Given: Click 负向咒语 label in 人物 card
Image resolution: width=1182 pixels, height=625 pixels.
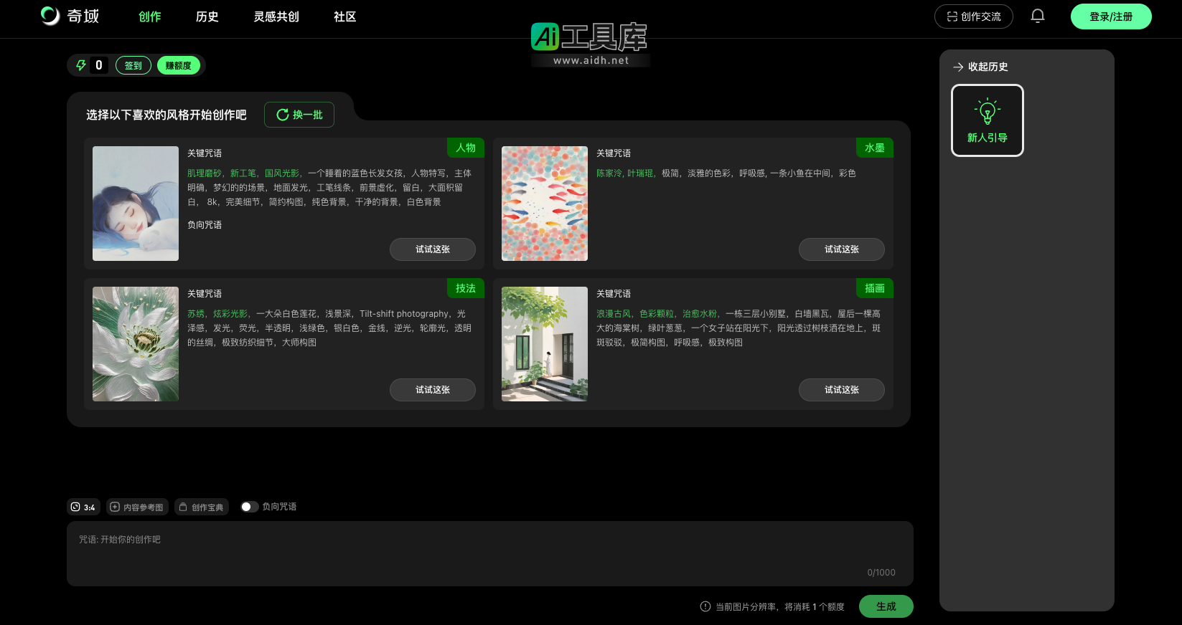Looking at the screenshot, I should 205,225.
